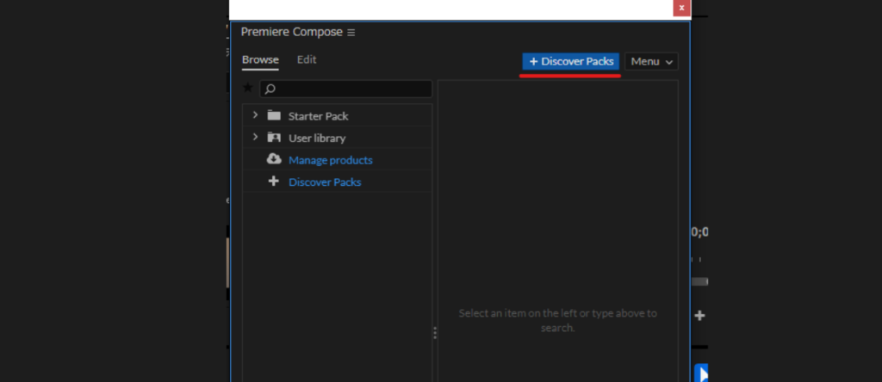
Task: Click the magnifying glass search icon
Action: pos(270,89)
